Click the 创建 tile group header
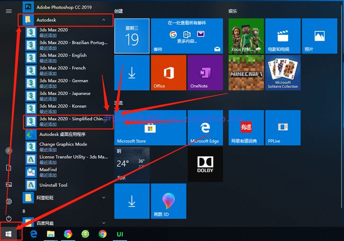344x241 pixels. tap(119, 11)
